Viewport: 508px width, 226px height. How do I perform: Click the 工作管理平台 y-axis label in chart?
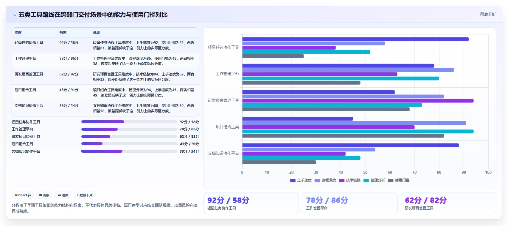pos(227,74)
